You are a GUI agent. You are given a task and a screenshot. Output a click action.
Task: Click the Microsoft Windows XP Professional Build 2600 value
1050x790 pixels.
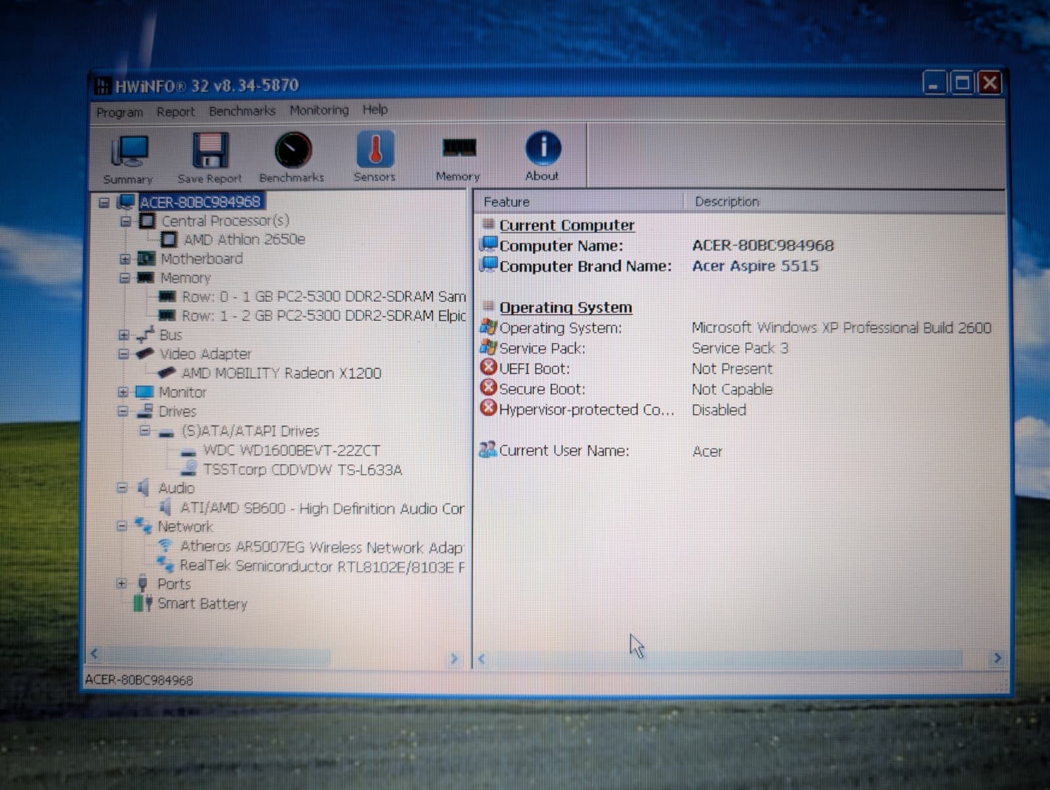click(841, 327)
